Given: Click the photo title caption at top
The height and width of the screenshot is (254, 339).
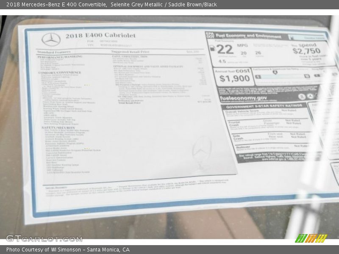Looking at the screenshot, I should [x=111, y=4].
